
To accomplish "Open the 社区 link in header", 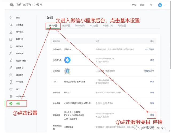I will tap(142, 5).
